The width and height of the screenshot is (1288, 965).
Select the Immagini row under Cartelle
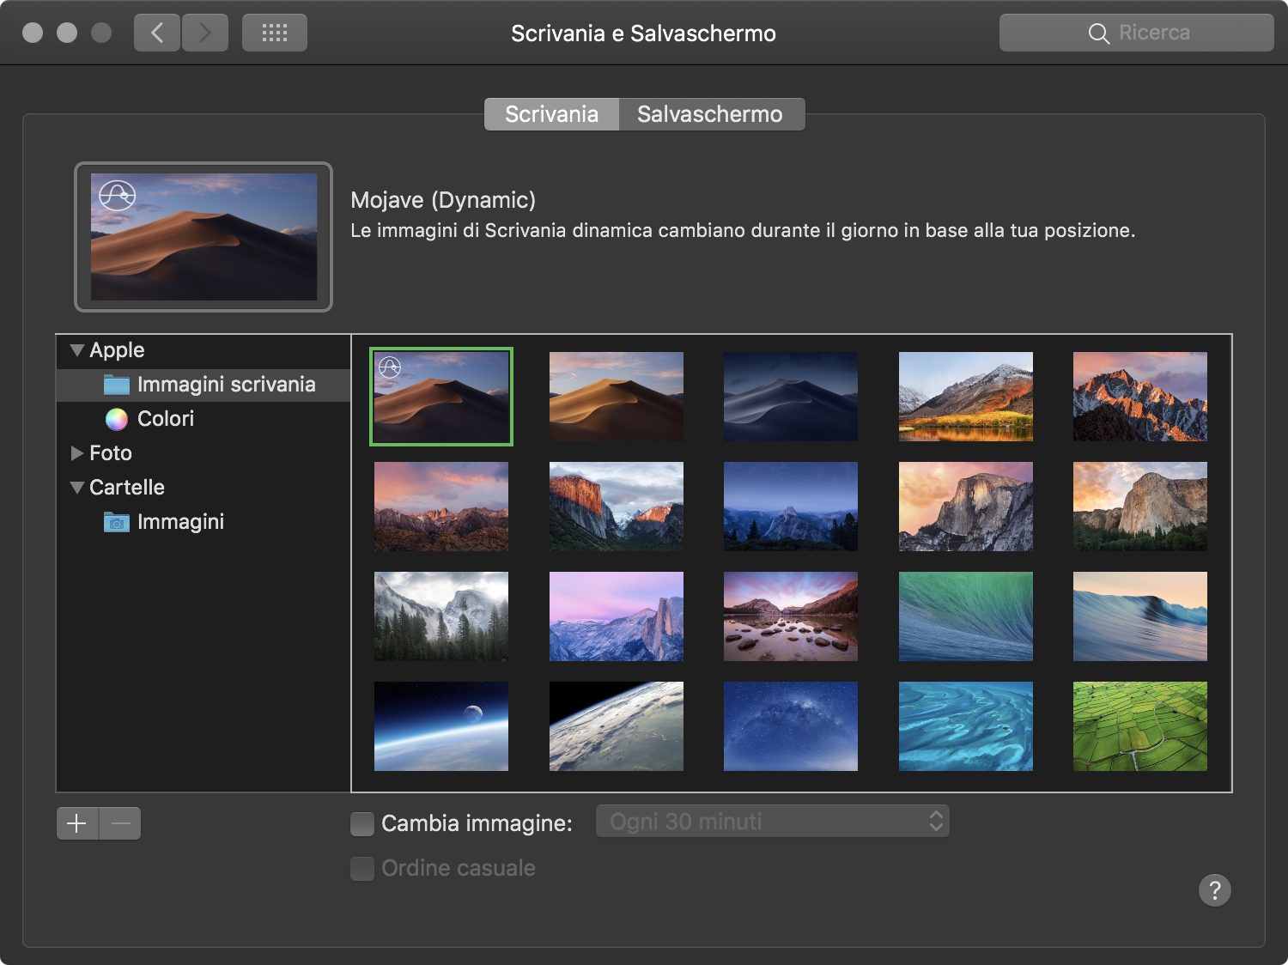pos(204,522)
